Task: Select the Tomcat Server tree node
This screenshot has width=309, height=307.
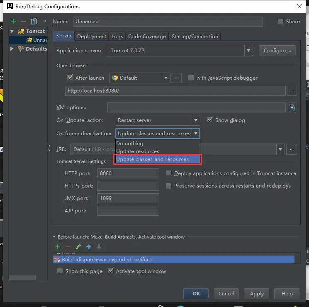Action: click(33, 32)
